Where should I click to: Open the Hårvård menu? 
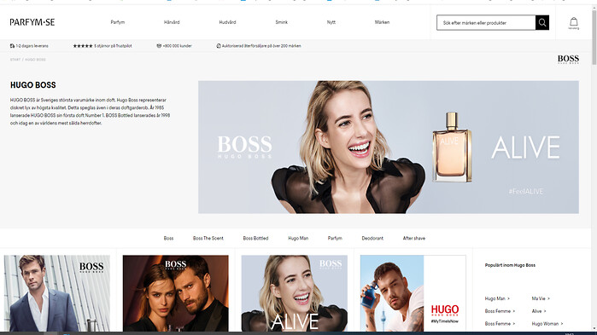172,22
